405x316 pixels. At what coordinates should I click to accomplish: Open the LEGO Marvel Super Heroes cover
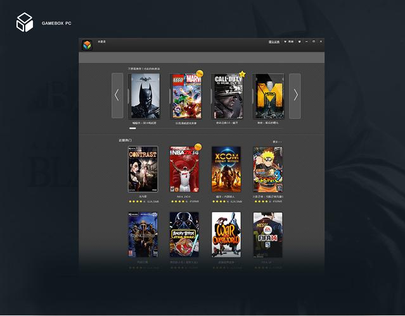186,96
